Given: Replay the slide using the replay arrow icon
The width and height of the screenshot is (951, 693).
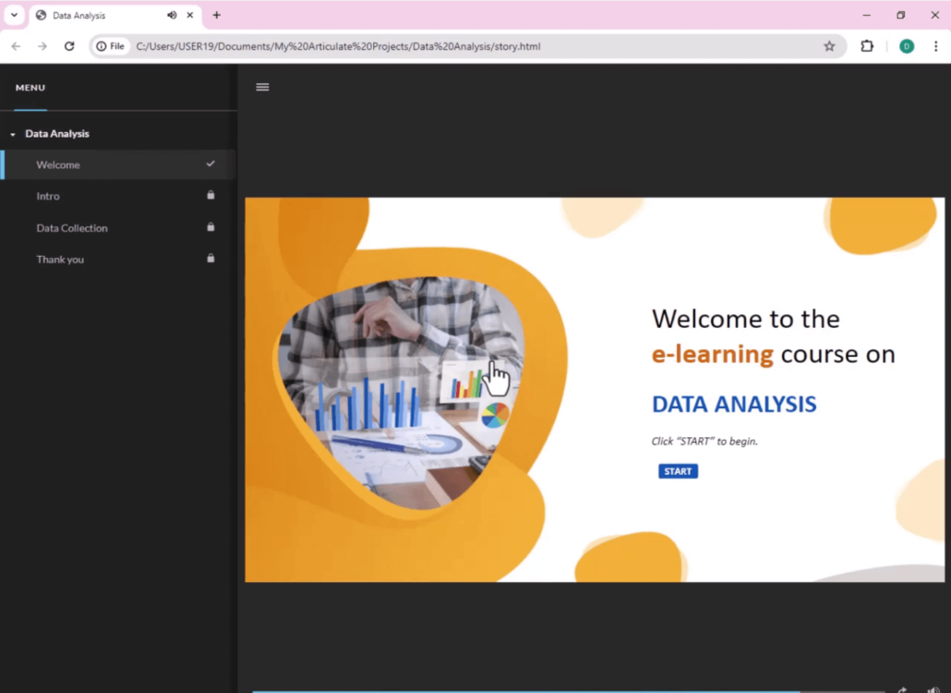Looking at the screenshot, I should pyautogui.click(x=902, y=690).
